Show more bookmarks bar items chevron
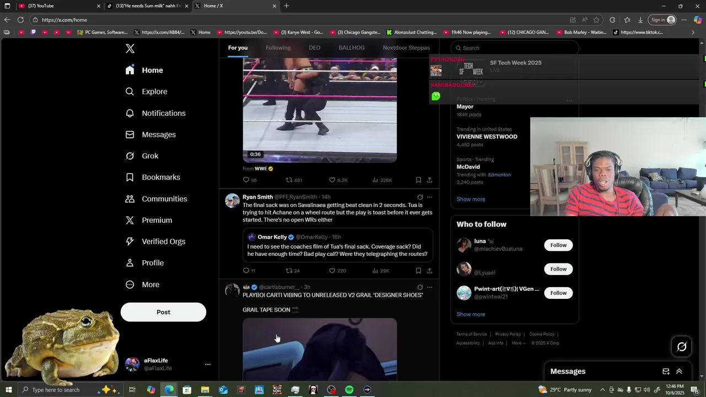The width and height of the screenshot is (706, 397). pyautogui.click(x=693, y=32)
